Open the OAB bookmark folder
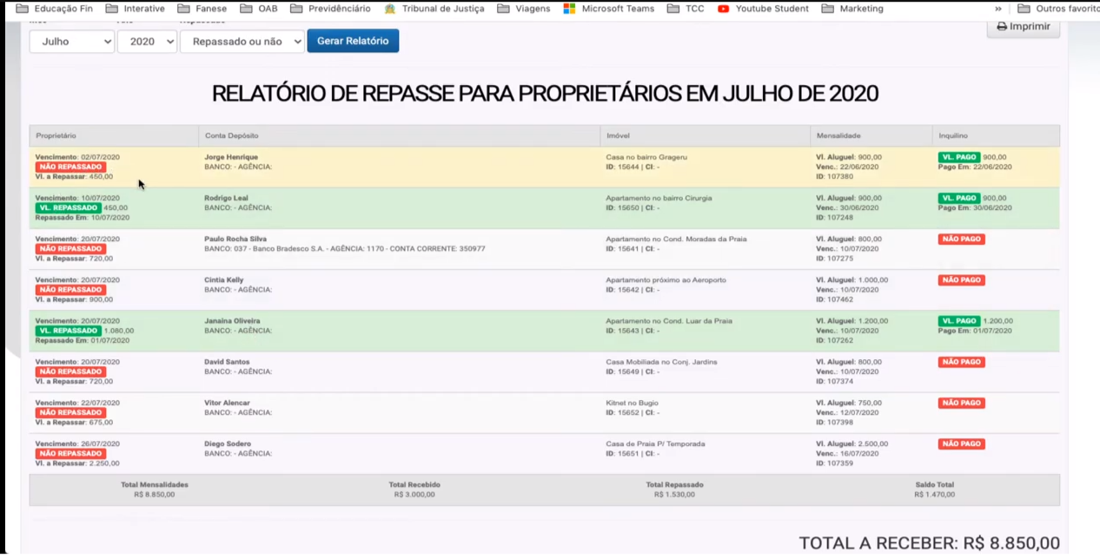Image resolution: width=1100 pixels, height=558 pixels. point(258,9)
